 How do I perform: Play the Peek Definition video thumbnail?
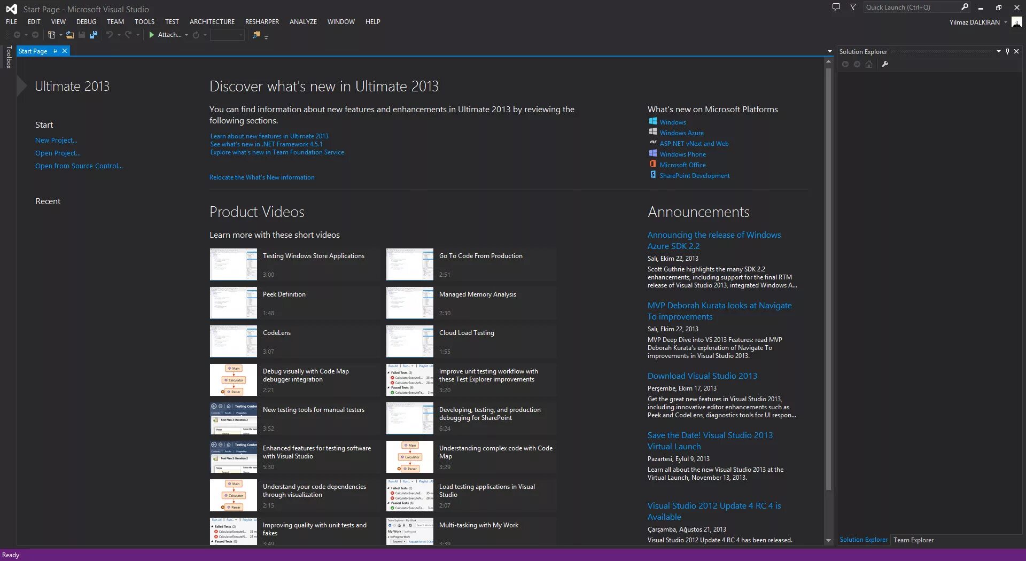tap(234, 302)
